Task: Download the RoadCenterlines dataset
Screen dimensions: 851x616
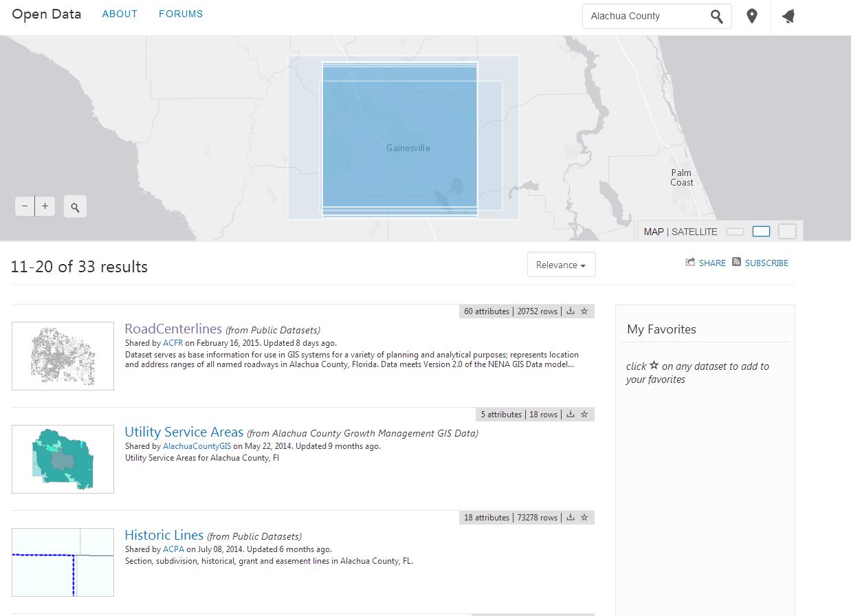Action: [x=571, y=311]
